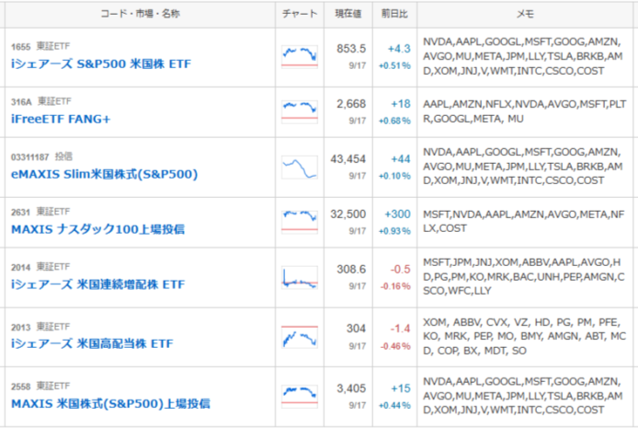This screenshot has height=429, width=638.
Task: Open MAXIS 米国株式(S&P500)上場投信 link
Action: [x=110, y=404]
